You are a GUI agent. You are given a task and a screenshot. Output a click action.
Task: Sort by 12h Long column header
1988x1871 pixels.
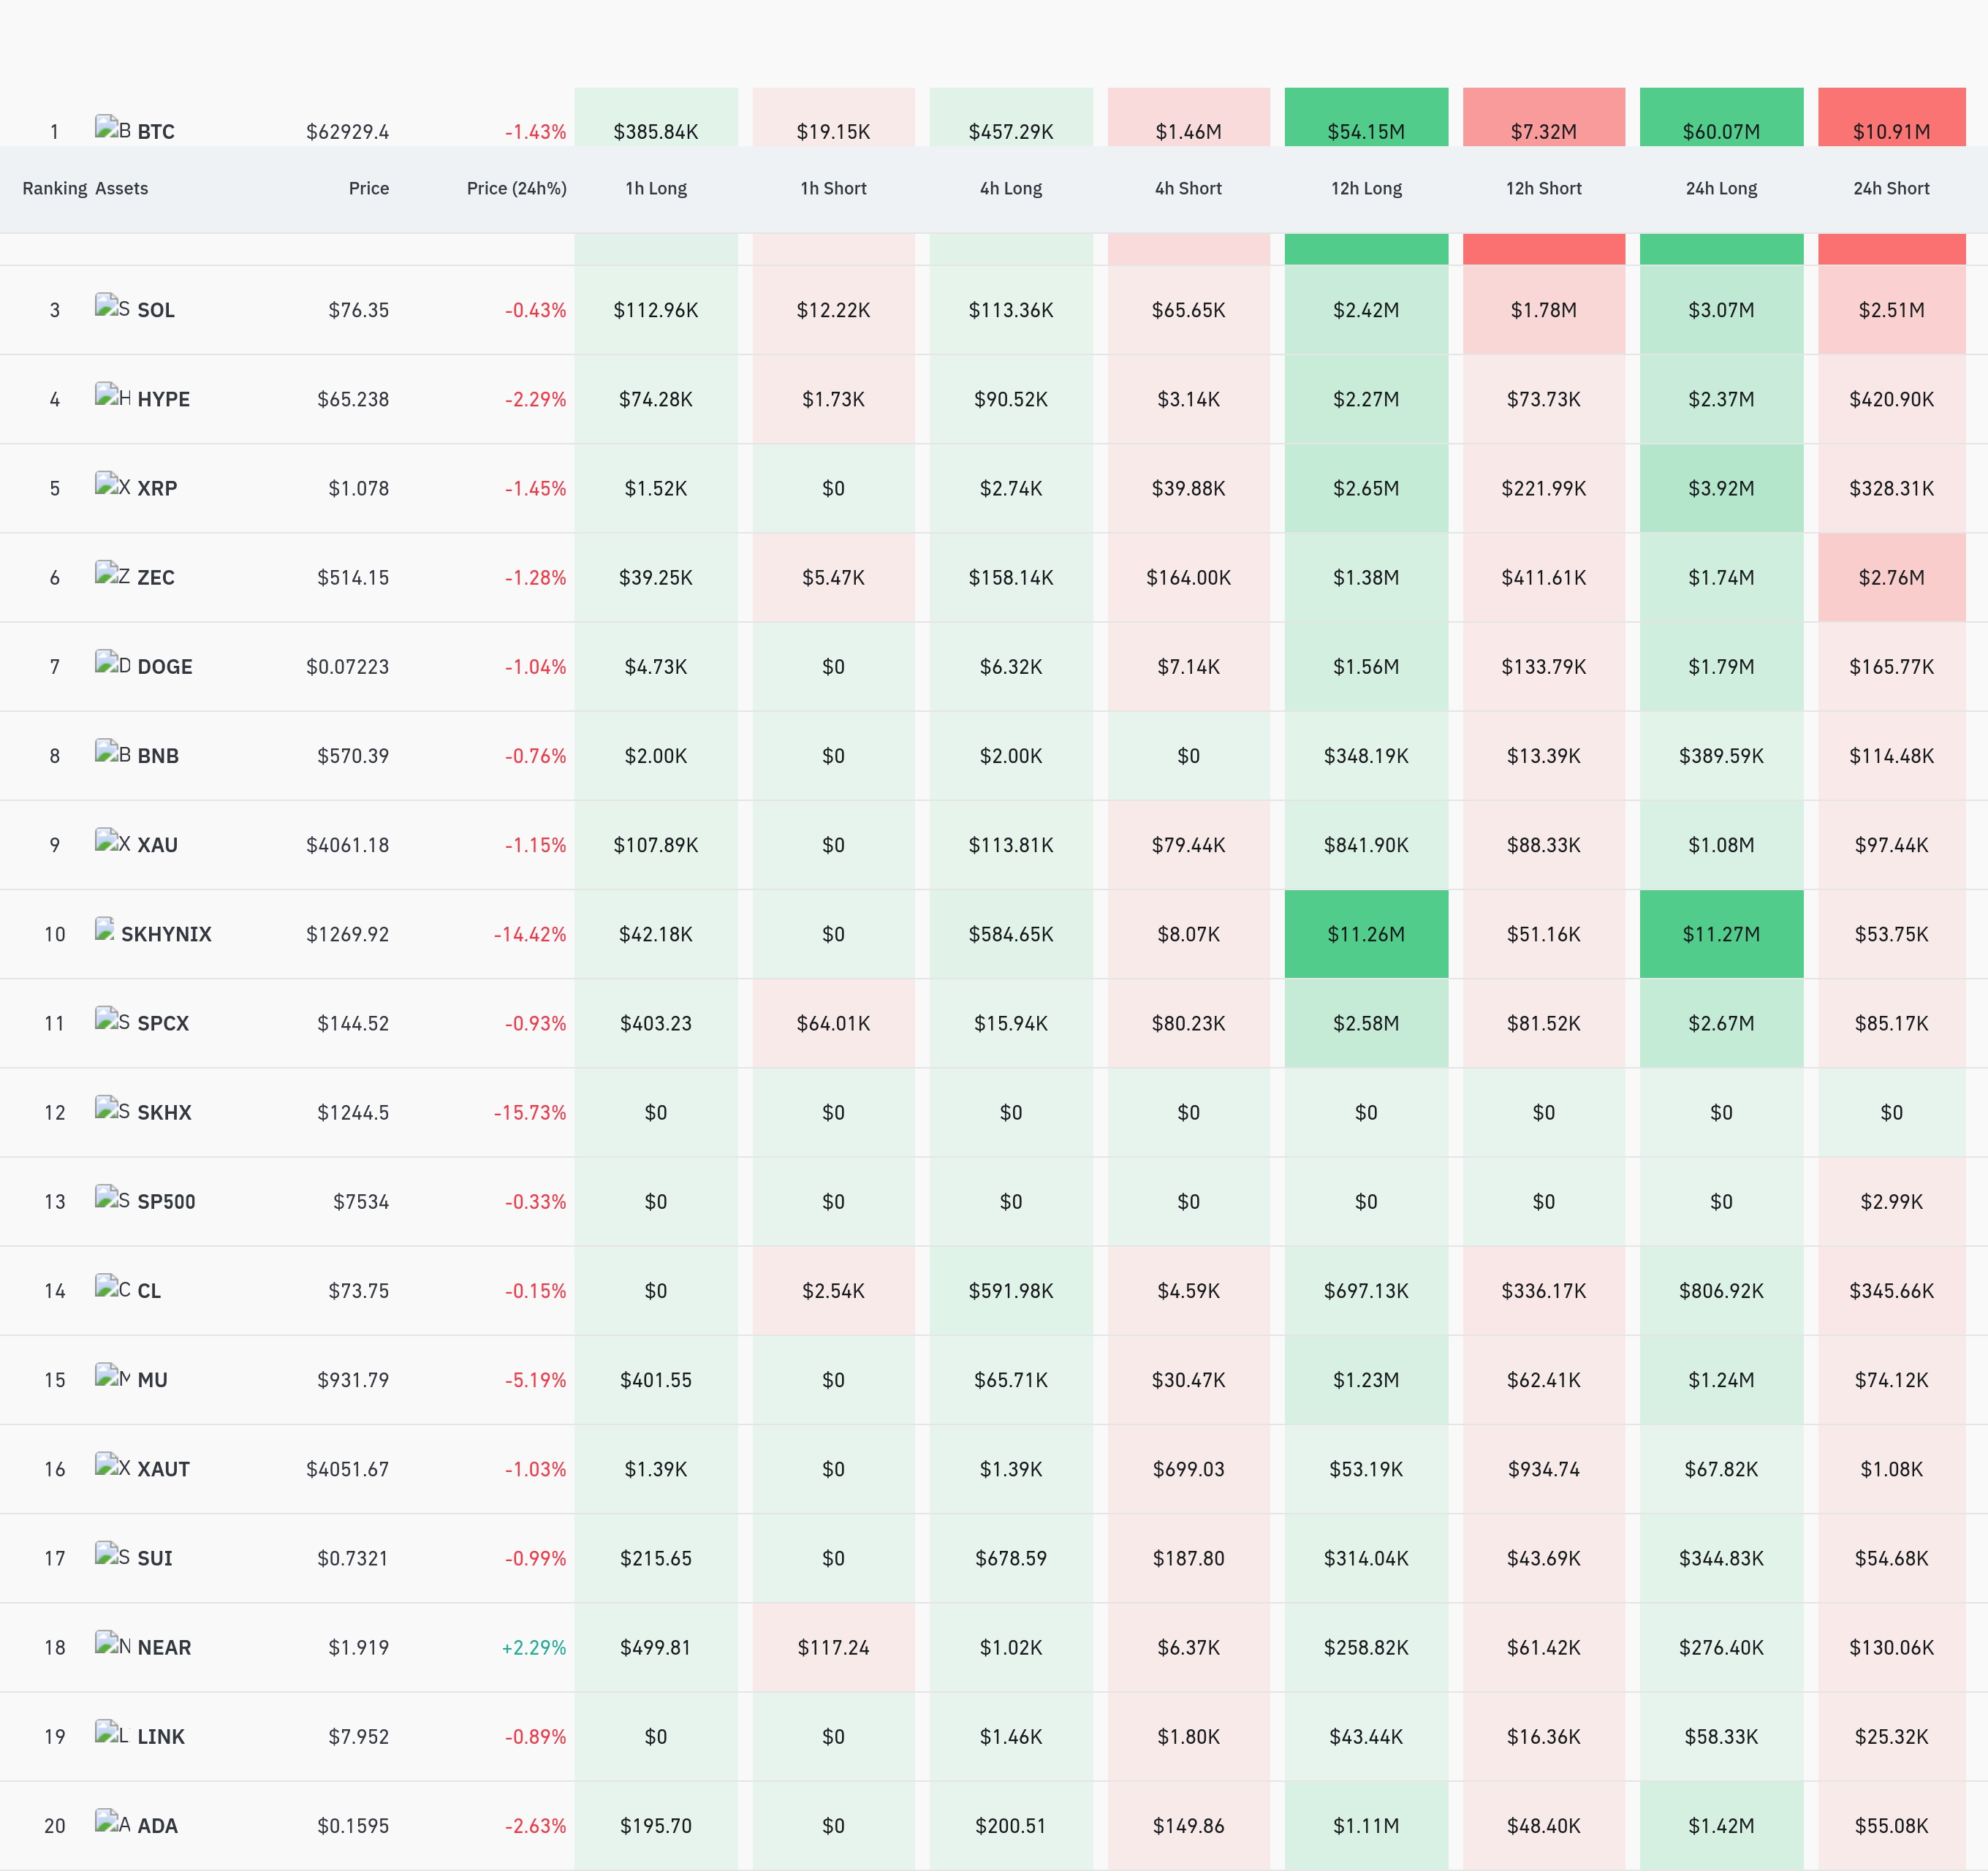pyautogui.click(x=1366, y=188)
